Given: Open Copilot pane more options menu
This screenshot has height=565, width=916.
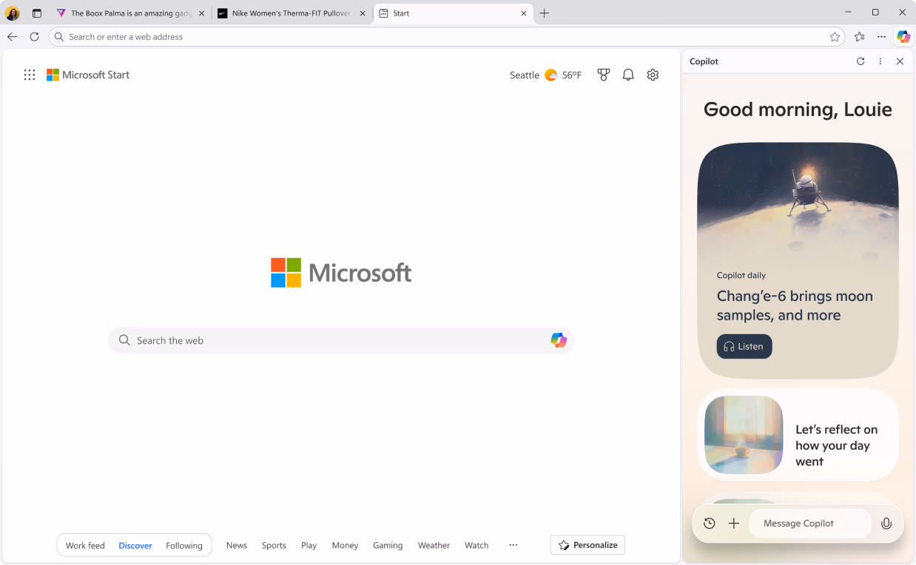Looking at the screenshot, I should click(x=880, y=61).
